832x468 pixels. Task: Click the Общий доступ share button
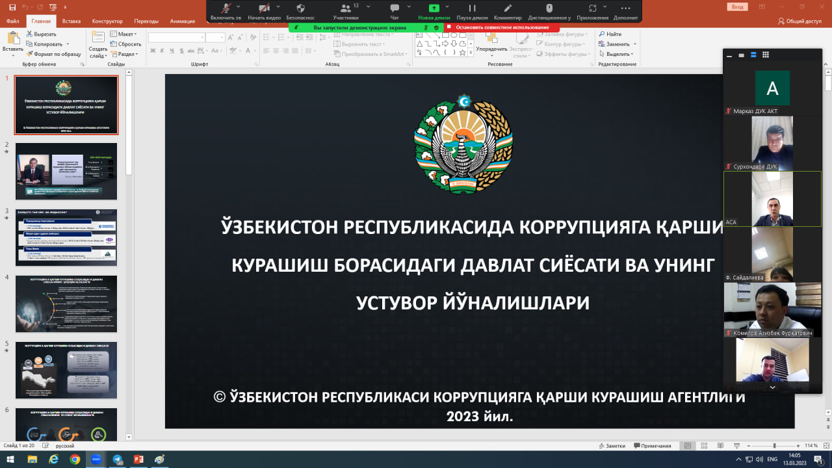(799, 21)
